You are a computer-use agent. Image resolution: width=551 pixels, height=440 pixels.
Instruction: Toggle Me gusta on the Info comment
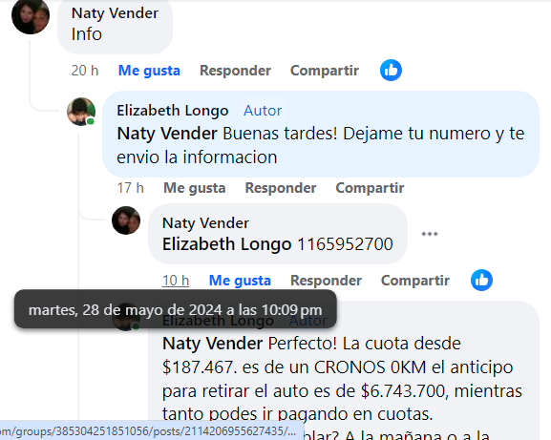[x=149, y=71]
